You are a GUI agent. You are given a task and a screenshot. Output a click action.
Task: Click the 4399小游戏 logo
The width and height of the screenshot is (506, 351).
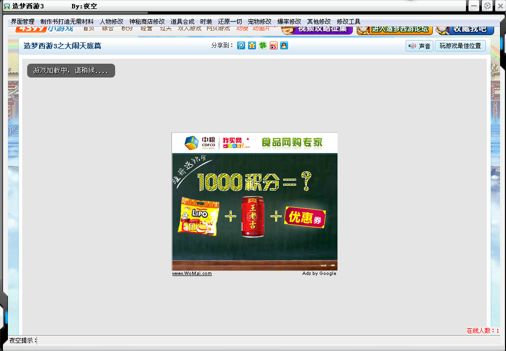(x=44, y=29)
